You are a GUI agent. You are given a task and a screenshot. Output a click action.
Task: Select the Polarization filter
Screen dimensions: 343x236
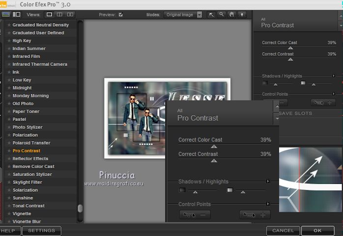tap(41, 135)
